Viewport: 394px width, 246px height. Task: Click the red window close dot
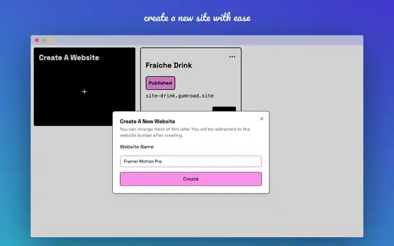coord(37,40)
